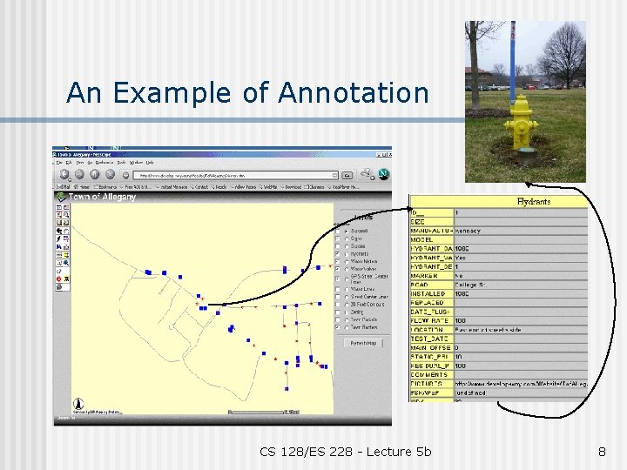The width and height of the screenshot is (627, 470).
Task: Select the Query tool icon
Action: pos(66,239)
